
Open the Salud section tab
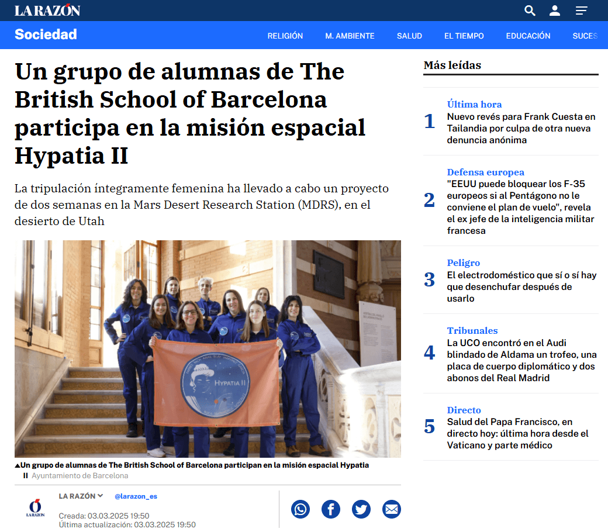tap(409, 36)
